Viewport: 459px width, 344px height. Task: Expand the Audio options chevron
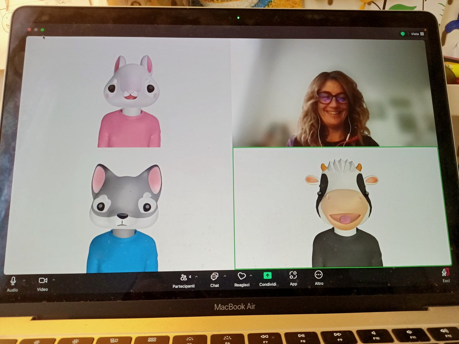[24, 280]
